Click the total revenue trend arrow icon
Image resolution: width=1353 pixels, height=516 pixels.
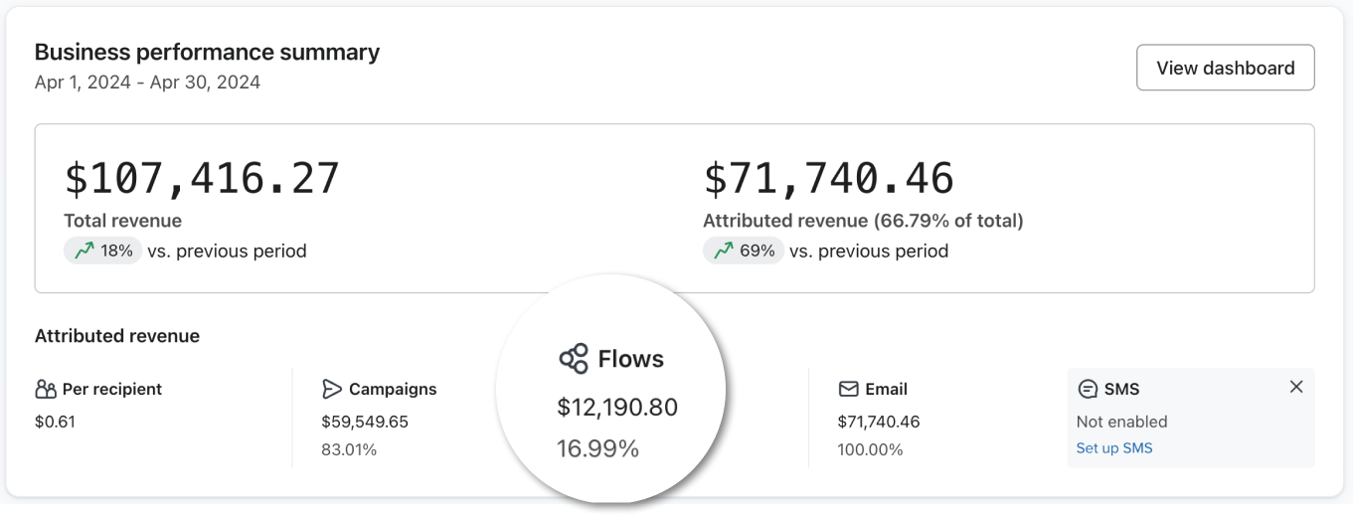tap(85, 251)
